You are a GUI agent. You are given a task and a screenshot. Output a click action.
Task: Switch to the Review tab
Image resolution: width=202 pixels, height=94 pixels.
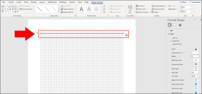[x=72, y=2]
